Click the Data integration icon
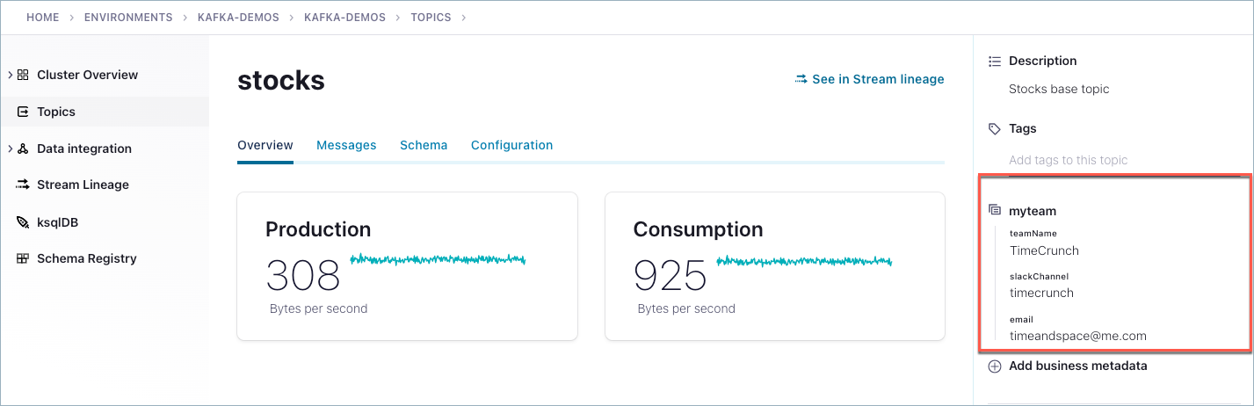Viewport: 1254px width, 406px height. point(24,149)
